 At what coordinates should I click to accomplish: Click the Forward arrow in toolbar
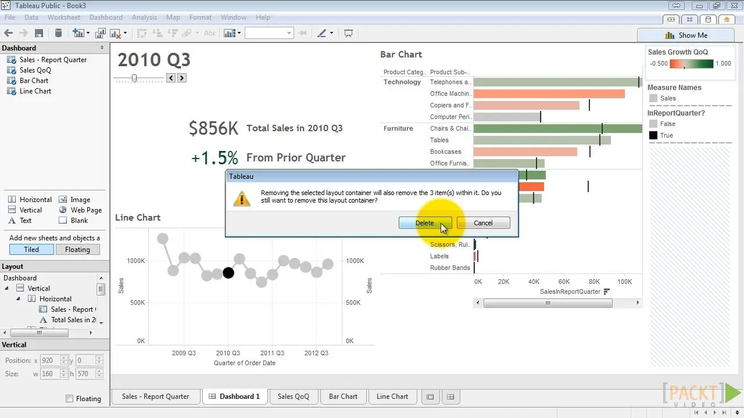[x=23, y=33]
